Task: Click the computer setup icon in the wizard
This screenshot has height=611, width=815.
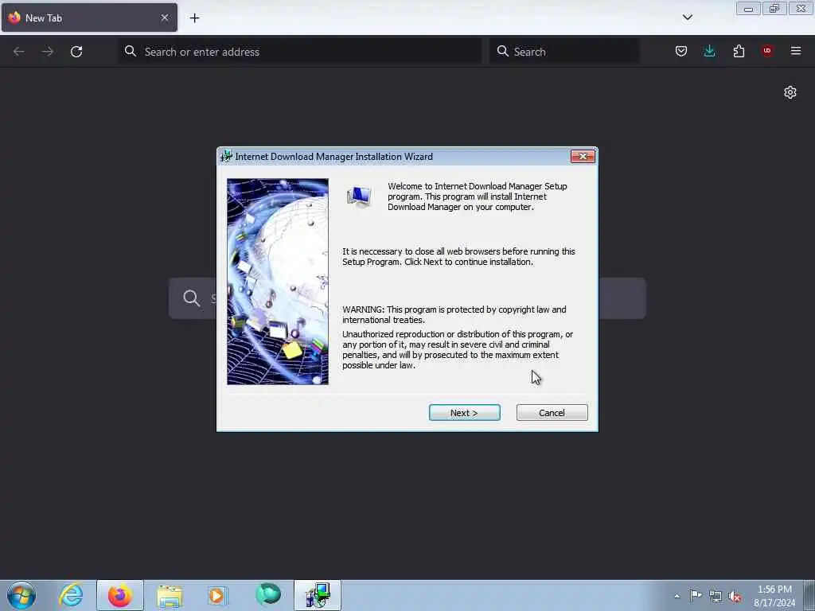Action: click(359, 197)
